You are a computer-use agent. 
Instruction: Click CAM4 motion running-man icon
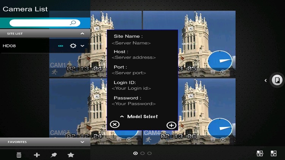tap(148, 140)
